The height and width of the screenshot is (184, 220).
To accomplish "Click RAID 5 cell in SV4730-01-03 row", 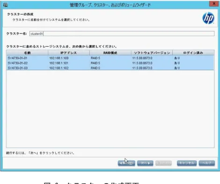I will click(x=95, y=68).
